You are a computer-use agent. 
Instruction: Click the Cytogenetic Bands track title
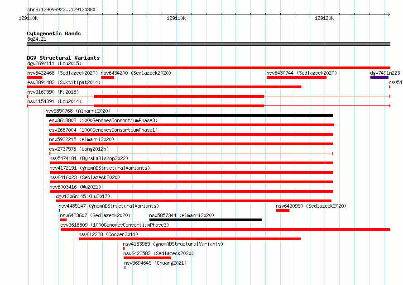(54, 33)
